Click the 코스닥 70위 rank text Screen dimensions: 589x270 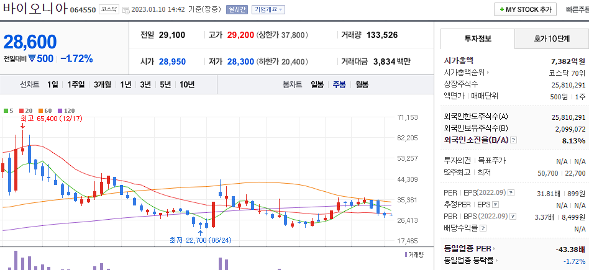pos(567,73)
